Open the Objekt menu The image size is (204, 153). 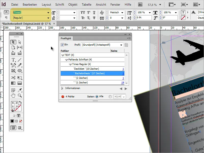pyautogui.click(x=73, y=5)
